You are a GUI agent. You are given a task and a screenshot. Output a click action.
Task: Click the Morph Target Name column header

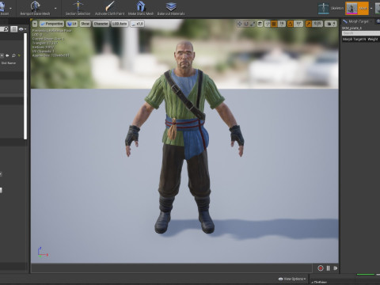click(354, 40)
